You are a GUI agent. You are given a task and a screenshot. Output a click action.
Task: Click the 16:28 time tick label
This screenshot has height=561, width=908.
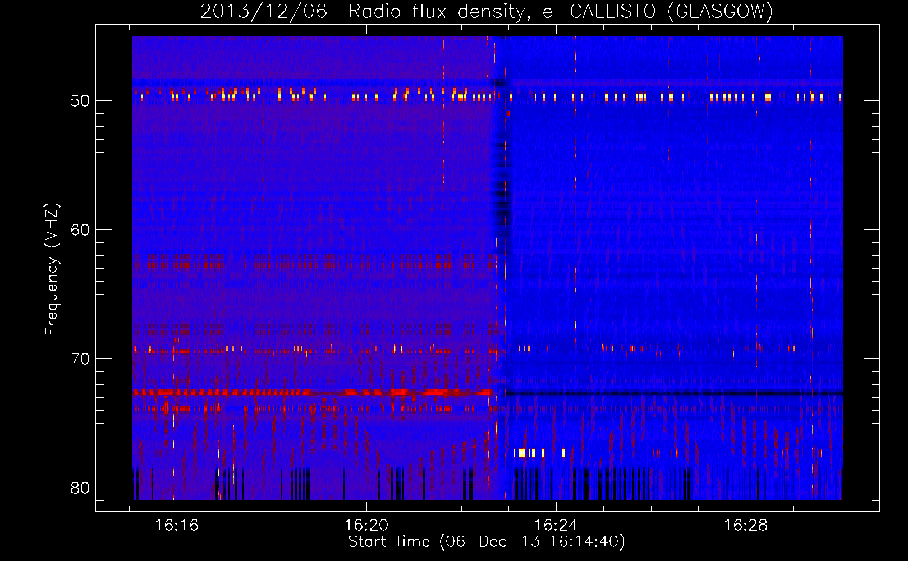coord(746,526)
